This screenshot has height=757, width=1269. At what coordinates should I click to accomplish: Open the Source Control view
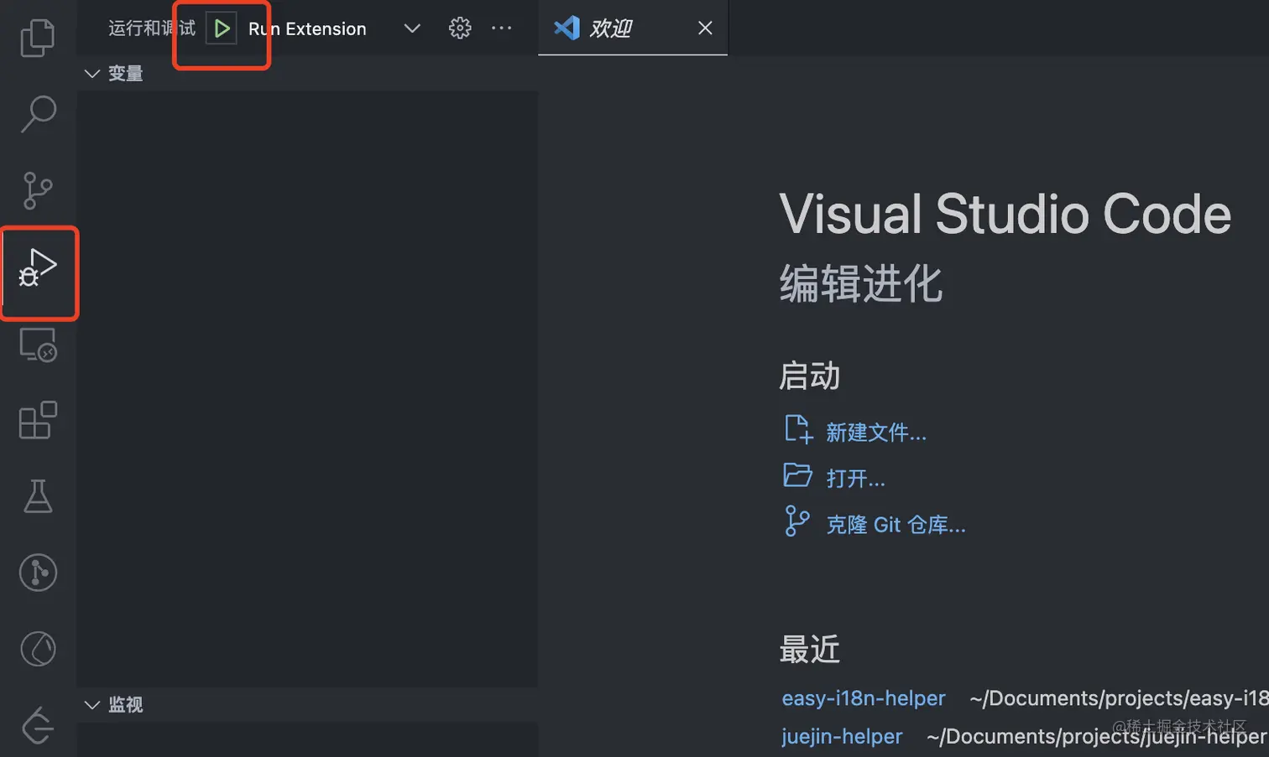[38, 190]
